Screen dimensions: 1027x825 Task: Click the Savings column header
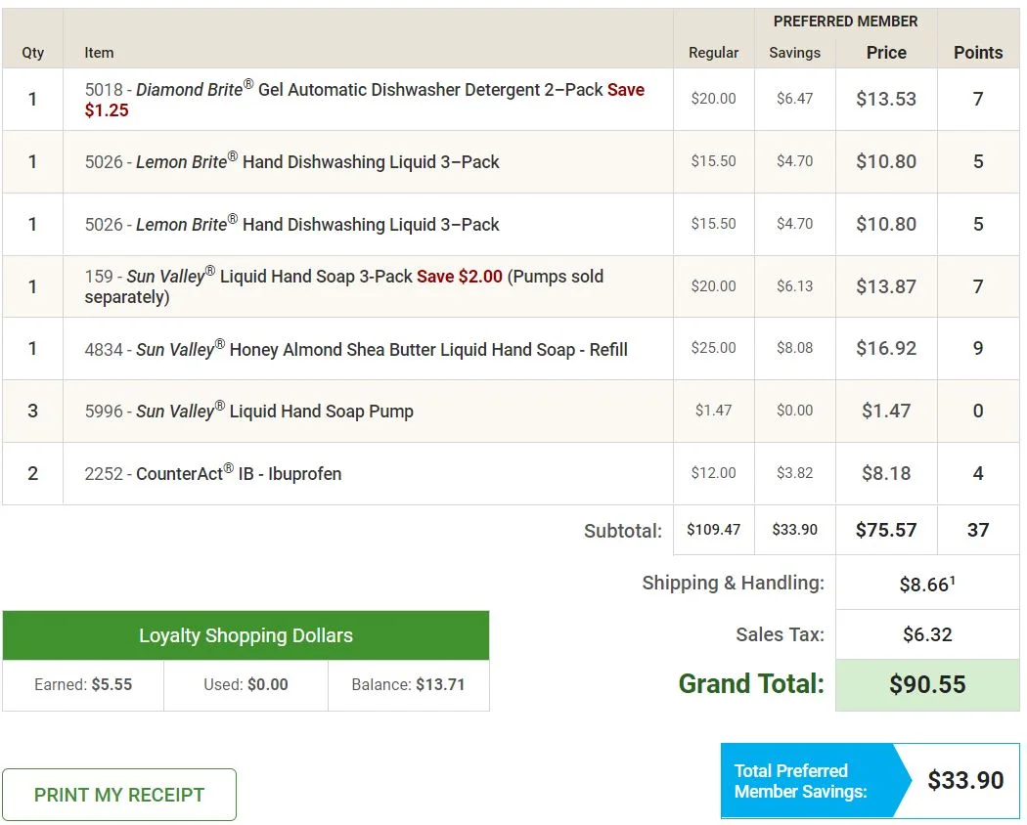tap(794, 53)
